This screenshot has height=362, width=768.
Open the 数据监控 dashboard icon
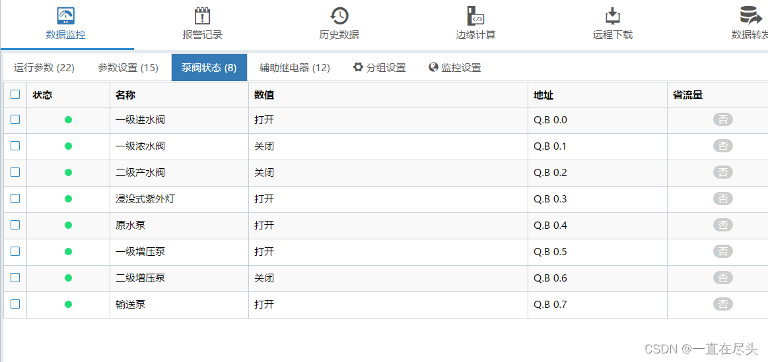65,16
